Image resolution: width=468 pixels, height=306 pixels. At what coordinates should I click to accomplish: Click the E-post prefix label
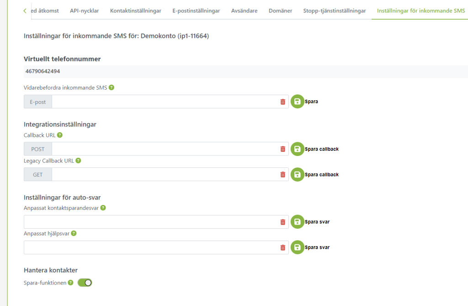pos(38,102)
